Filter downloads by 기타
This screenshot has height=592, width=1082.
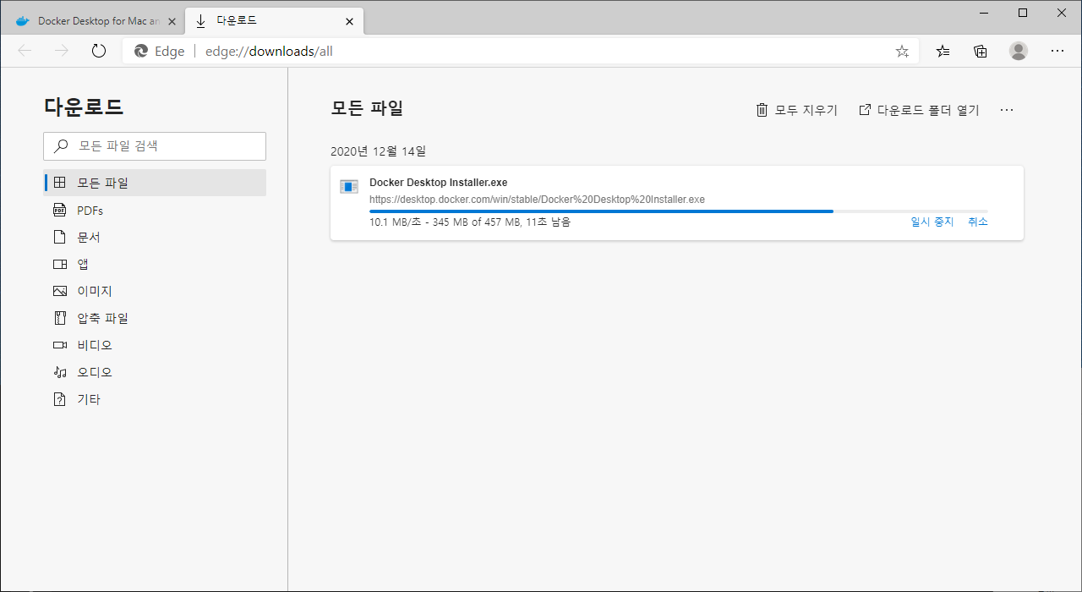point(155,400)
